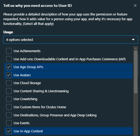This screenshot has width=140, height=136.
Task: Tick the Use Cloud Storage checkbox
Action: [9, 83]
